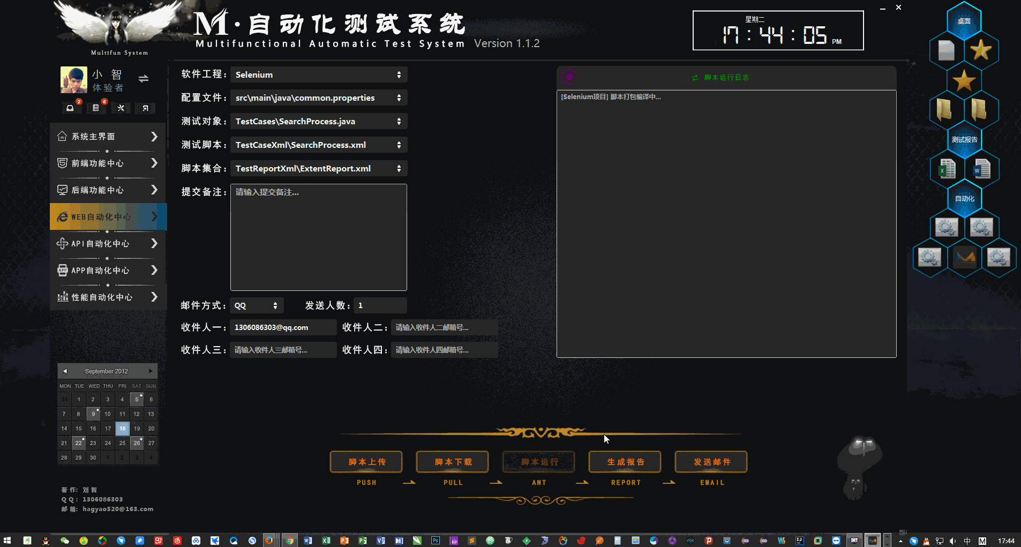Open the inbox icon with badge 2

click(70, 108)
